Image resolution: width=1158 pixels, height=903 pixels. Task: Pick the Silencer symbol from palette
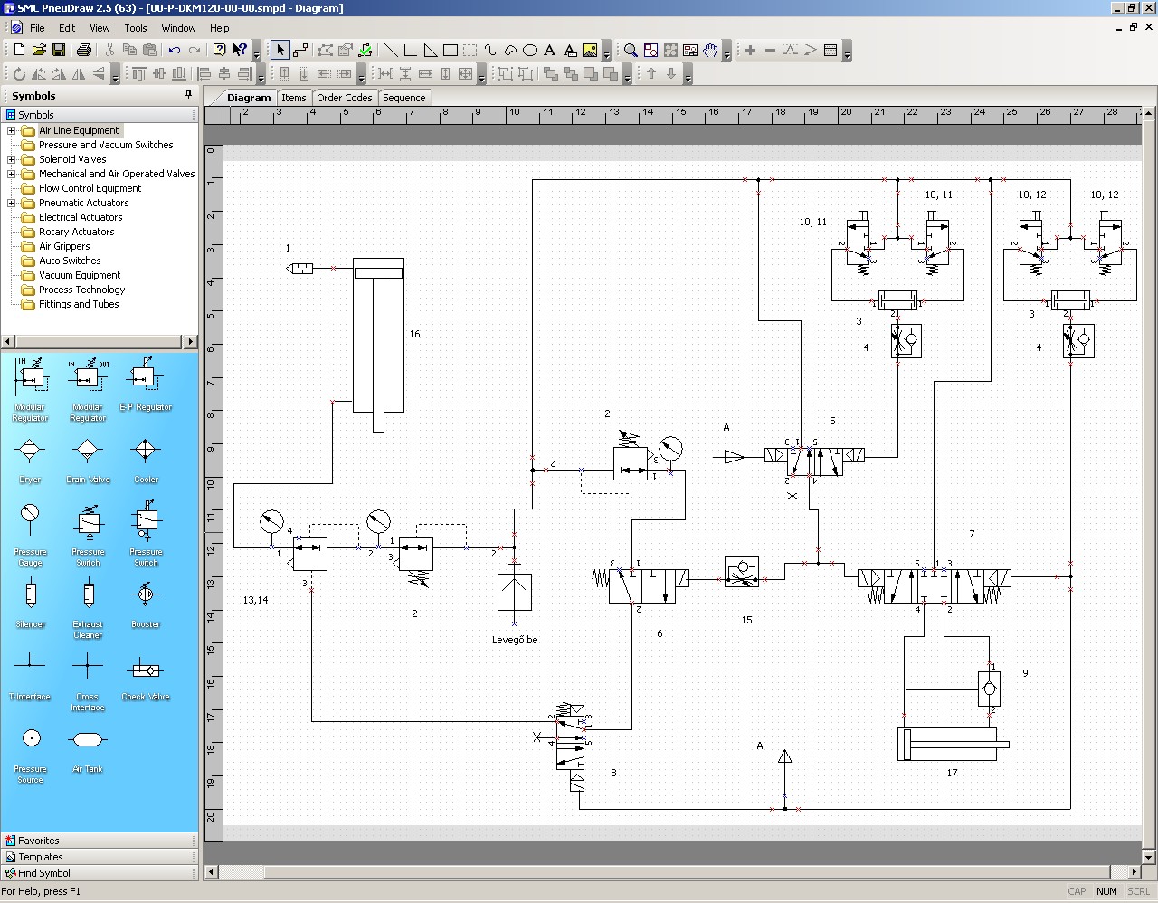click(30, 595)
